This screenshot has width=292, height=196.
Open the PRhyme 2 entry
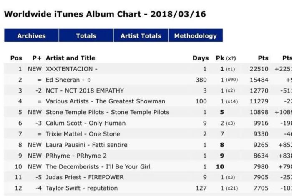click(76, 156)
